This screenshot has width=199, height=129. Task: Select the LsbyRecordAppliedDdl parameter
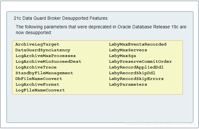[x=136, y=67]
